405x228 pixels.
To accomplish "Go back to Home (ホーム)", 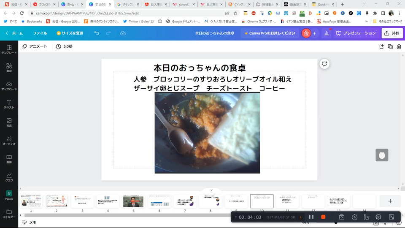I will 14,33.
